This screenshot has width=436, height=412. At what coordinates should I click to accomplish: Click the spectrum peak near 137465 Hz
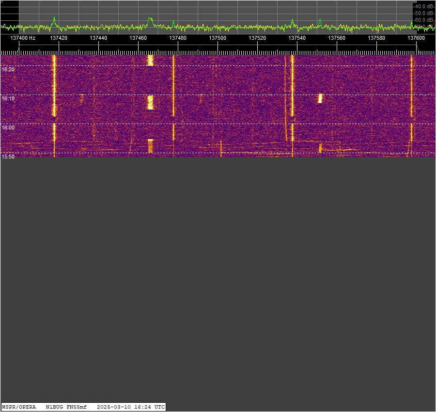[x=150, y=19]
